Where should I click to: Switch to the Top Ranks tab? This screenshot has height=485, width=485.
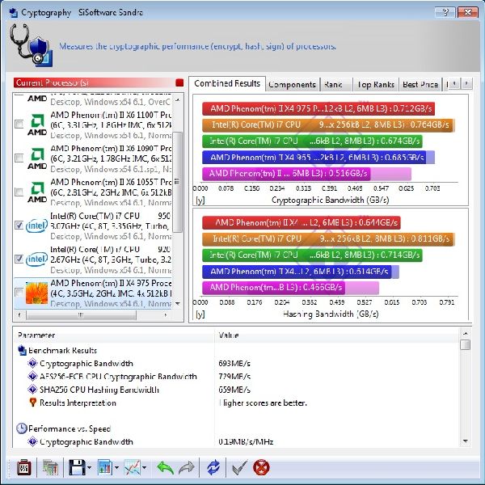[x=375, y=84]
